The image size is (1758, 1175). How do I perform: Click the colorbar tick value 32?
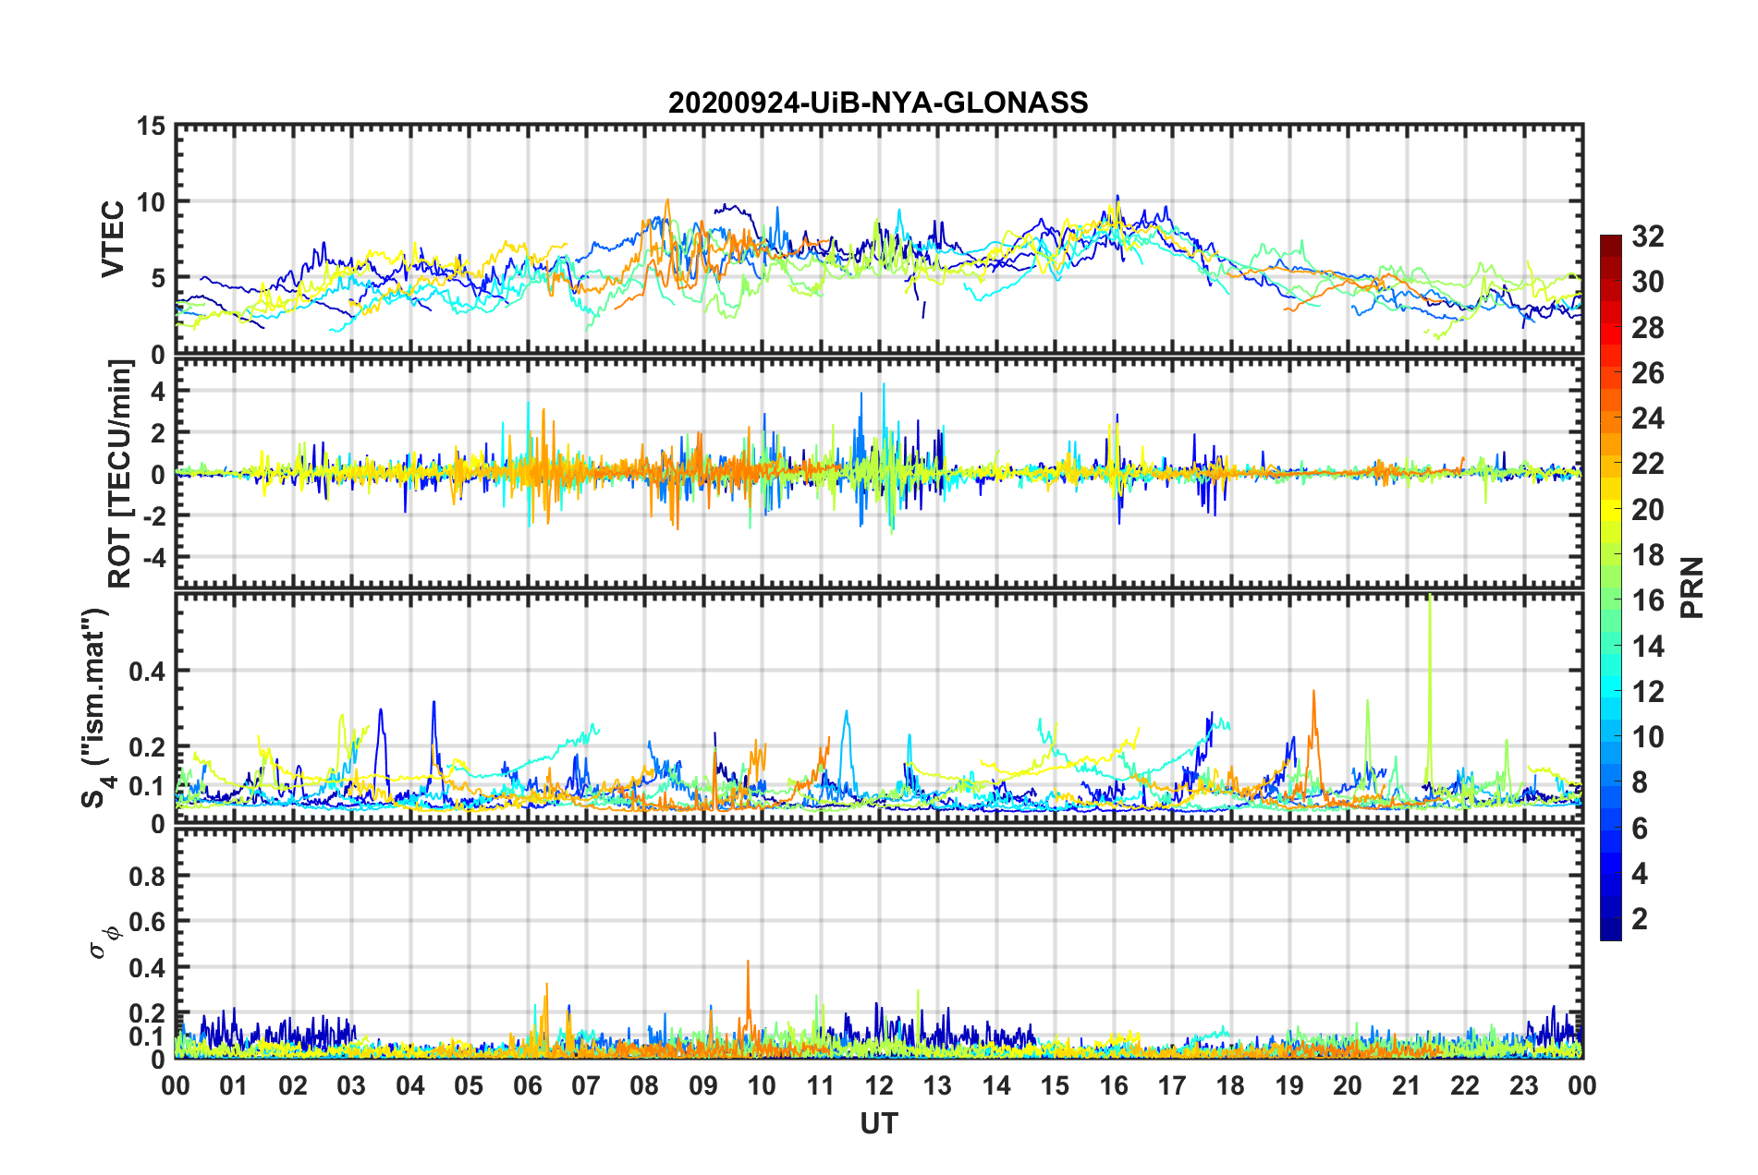1647,236
